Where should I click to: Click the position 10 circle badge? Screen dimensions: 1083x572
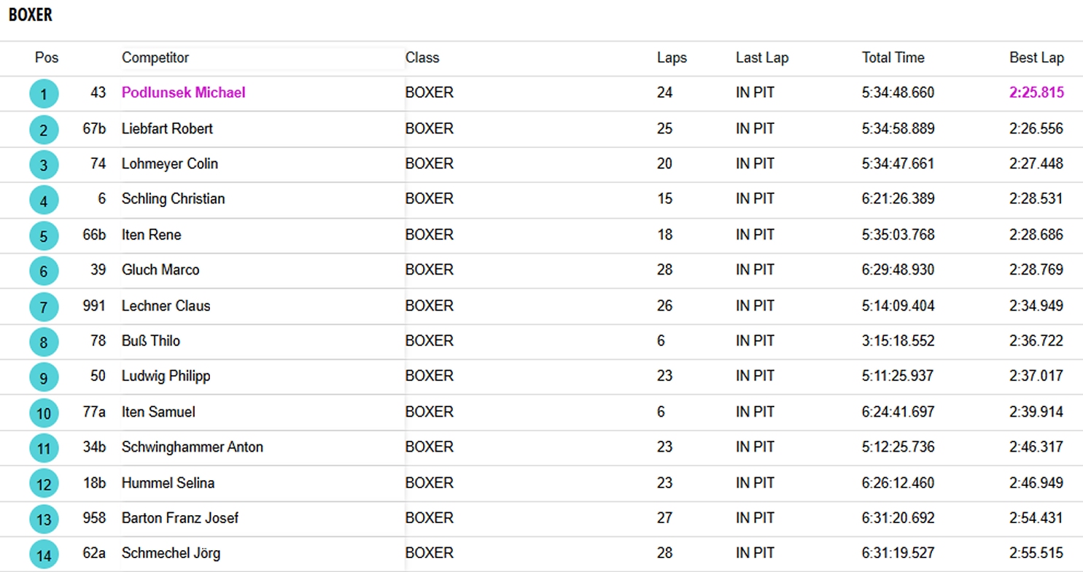click(x=44, y=413)
